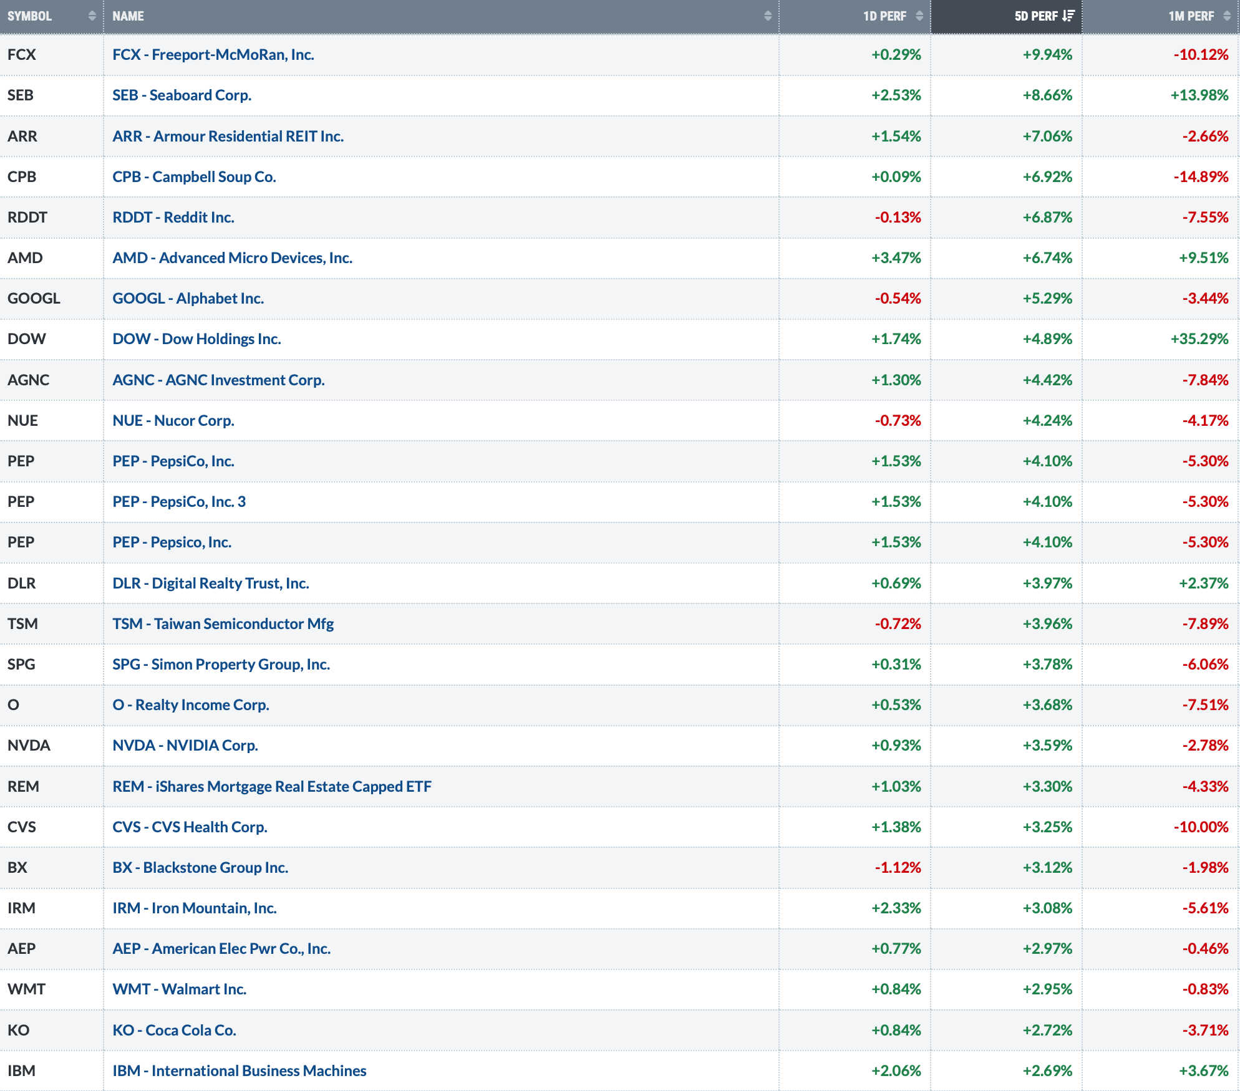Screen dimensions: 1240x1091
Task: Open the GOOGL - Alphabet Inc. link
Action: [188, 299]
